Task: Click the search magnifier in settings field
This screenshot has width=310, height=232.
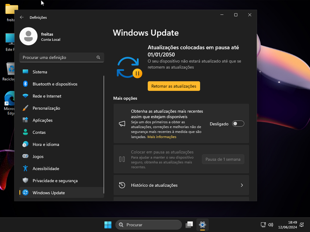Action: [x=98, y=57]
